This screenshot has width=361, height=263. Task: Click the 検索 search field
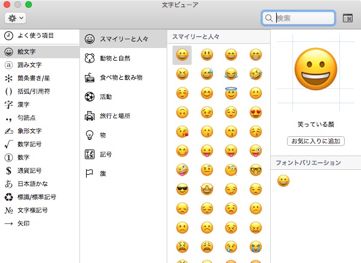tap(298, 18)
